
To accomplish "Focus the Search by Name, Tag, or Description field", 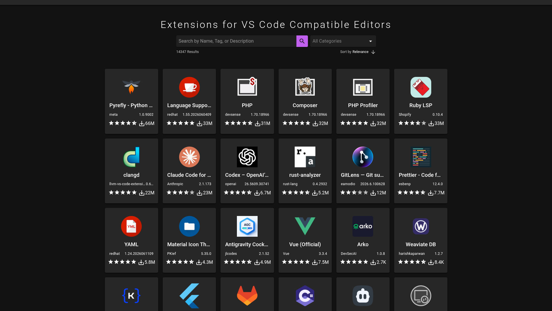I will click(x=236, y=41).
